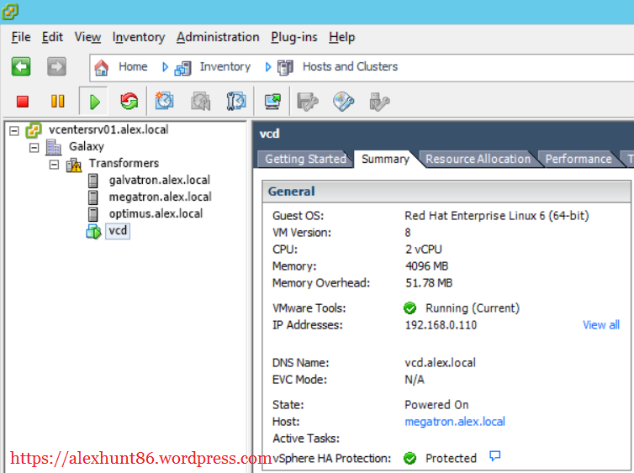Screen dimensions: 634x473
Task: Click vSphere HA Protection info bubble
Action: coord(495,456)
